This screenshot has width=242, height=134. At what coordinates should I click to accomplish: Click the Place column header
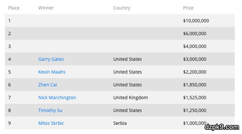14,8
